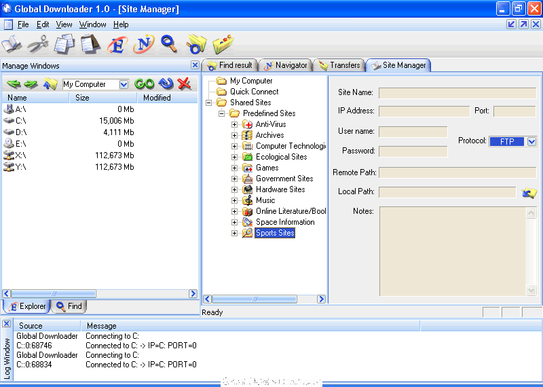Viewport: 543px width, 387px height.
Task: Close the Manage Windows panel
Action: pyautogui.click(x=195, y=65)
